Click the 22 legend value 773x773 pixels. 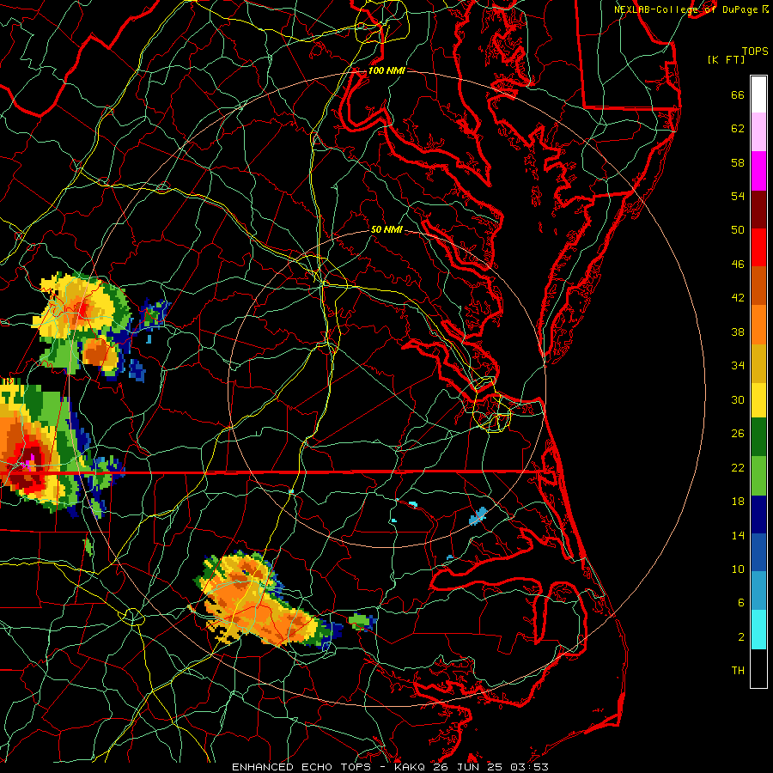pyautogui.click(x=738, y=467)
